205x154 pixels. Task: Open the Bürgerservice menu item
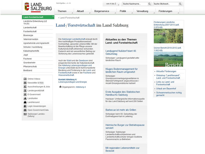coord(101,11)
